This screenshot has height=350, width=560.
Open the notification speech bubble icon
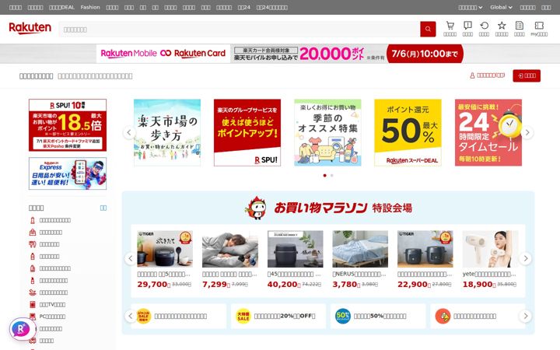click(467, 26)
